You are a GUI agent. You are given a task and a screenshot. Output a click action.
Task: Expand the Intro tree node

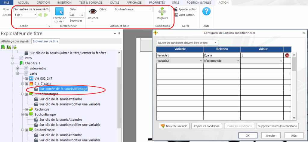pos(13,58)
